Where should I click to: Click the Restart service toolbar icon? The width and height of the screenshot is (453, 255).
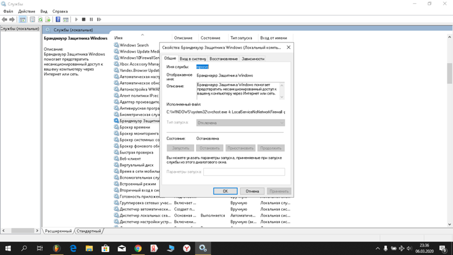click(x=99, y=19)
